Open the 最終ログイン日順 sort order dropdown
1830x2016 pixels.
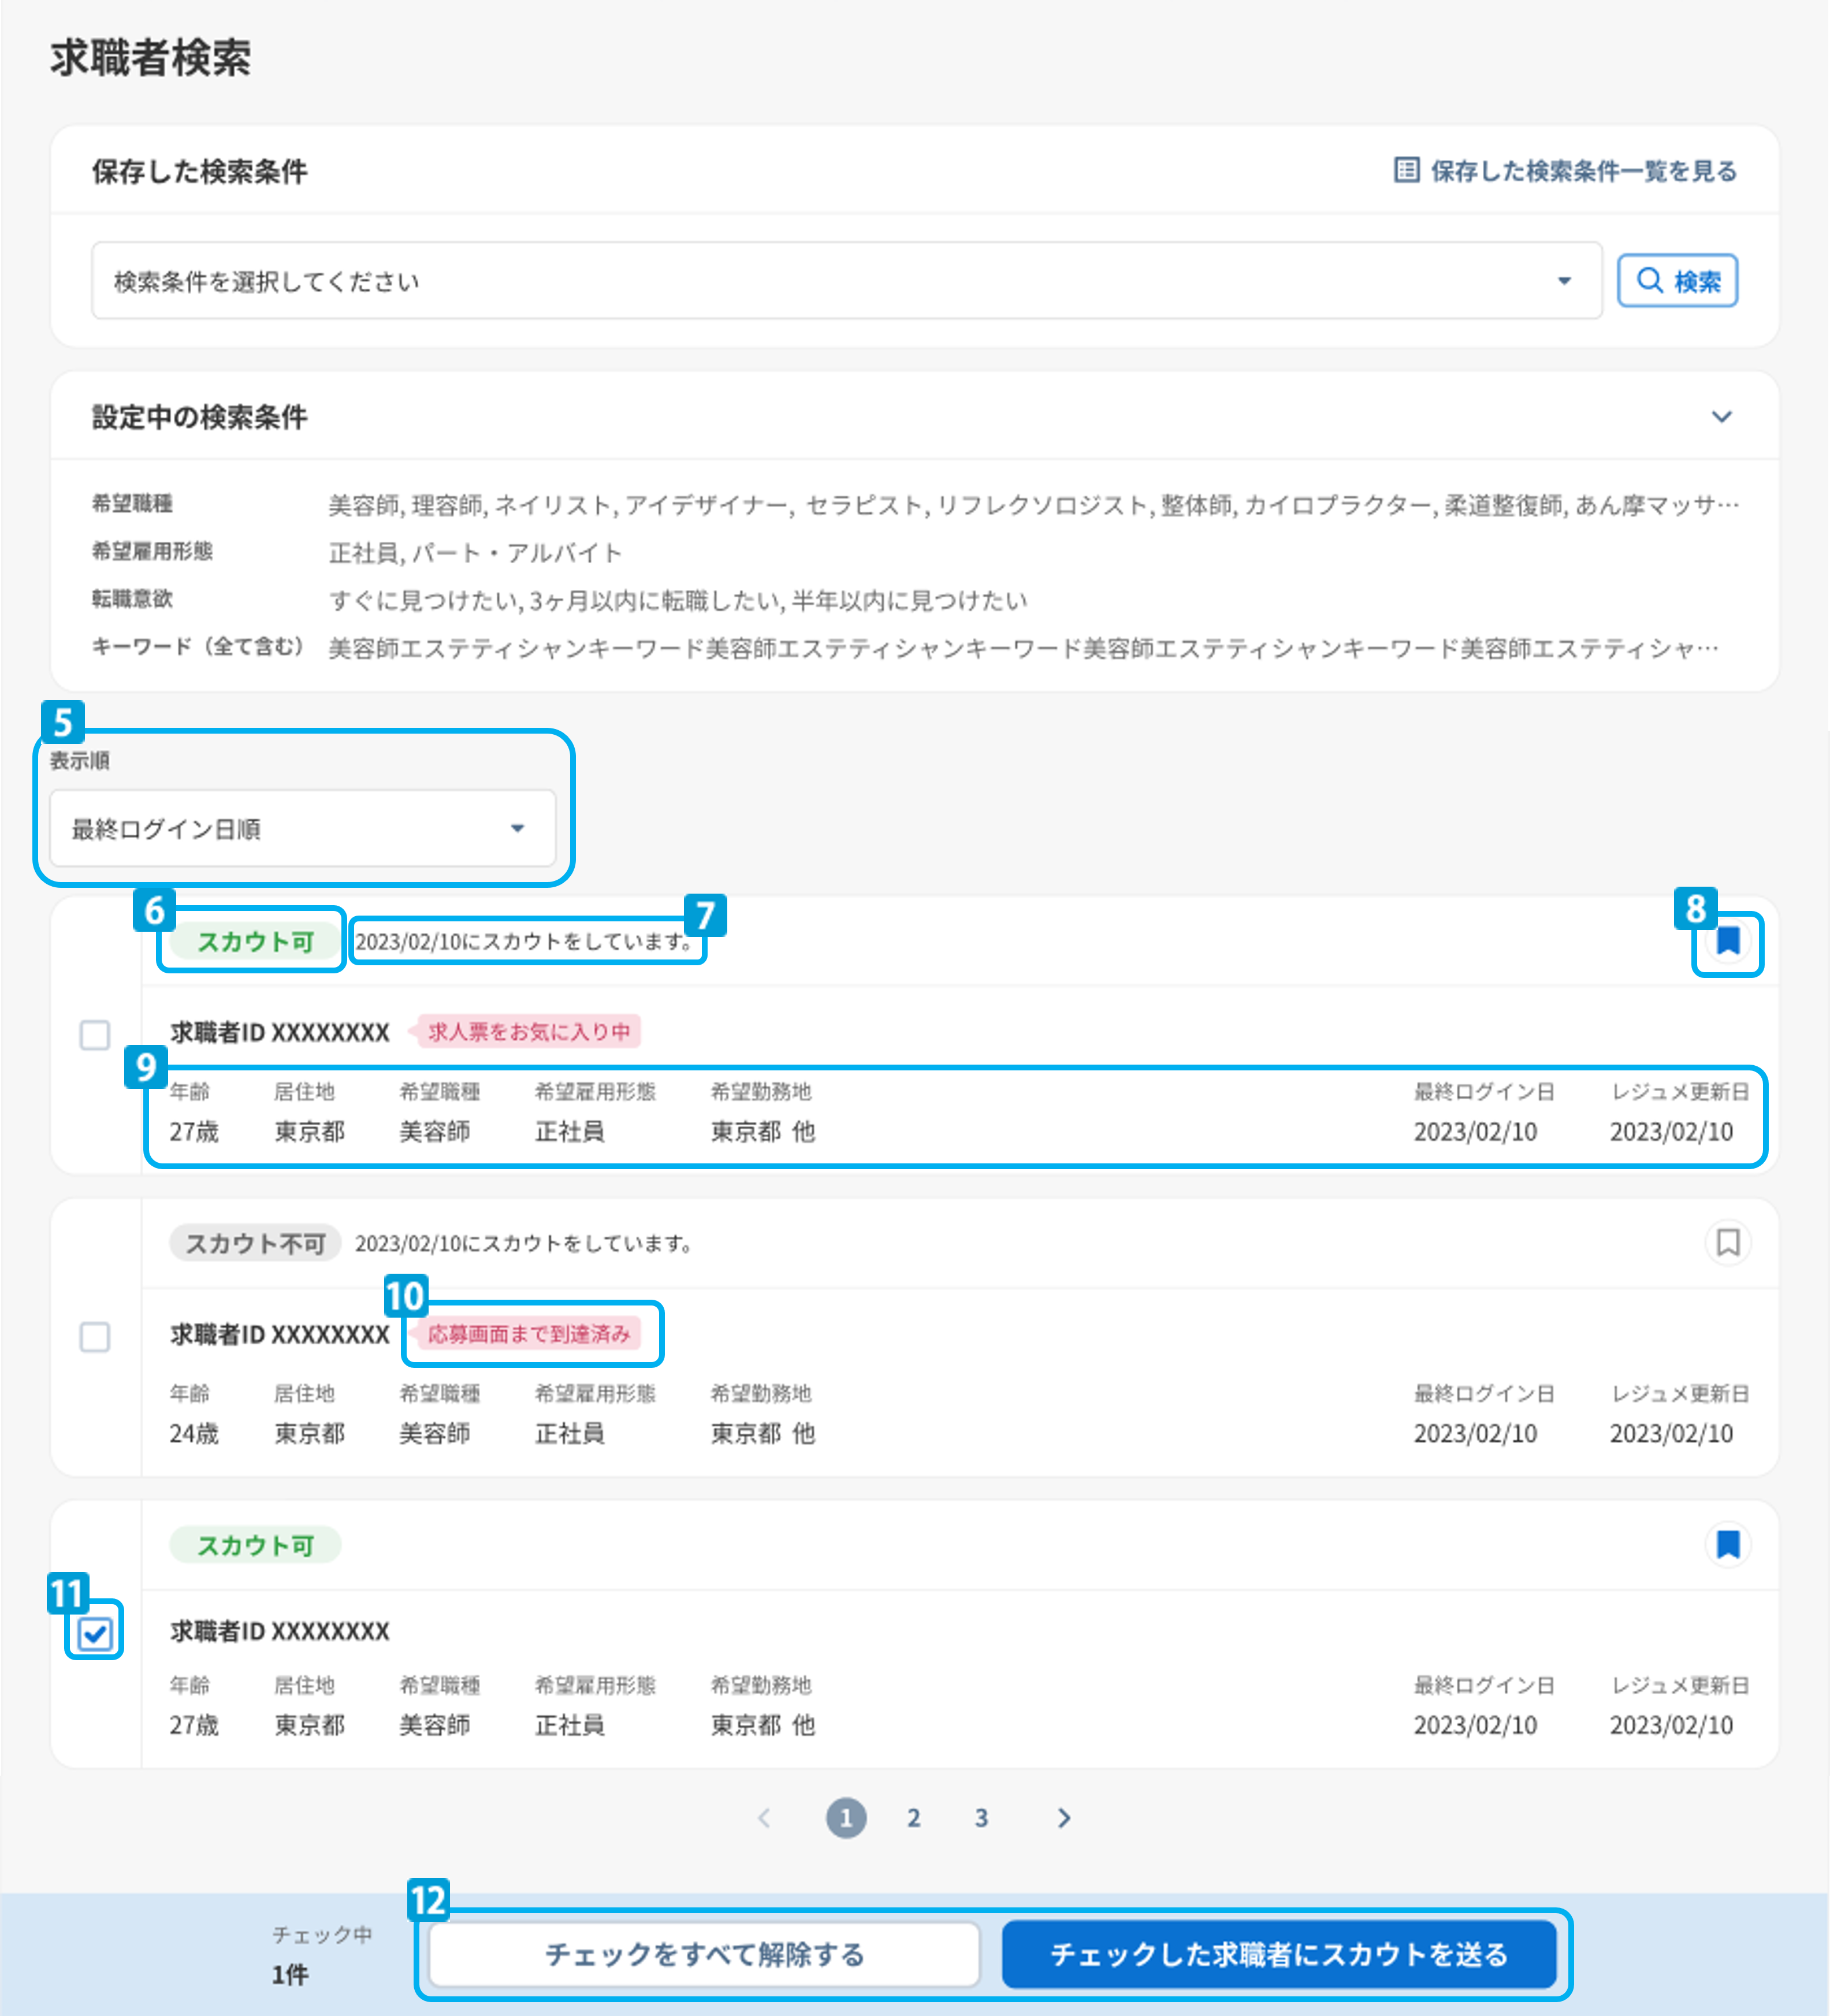point(303,828)
